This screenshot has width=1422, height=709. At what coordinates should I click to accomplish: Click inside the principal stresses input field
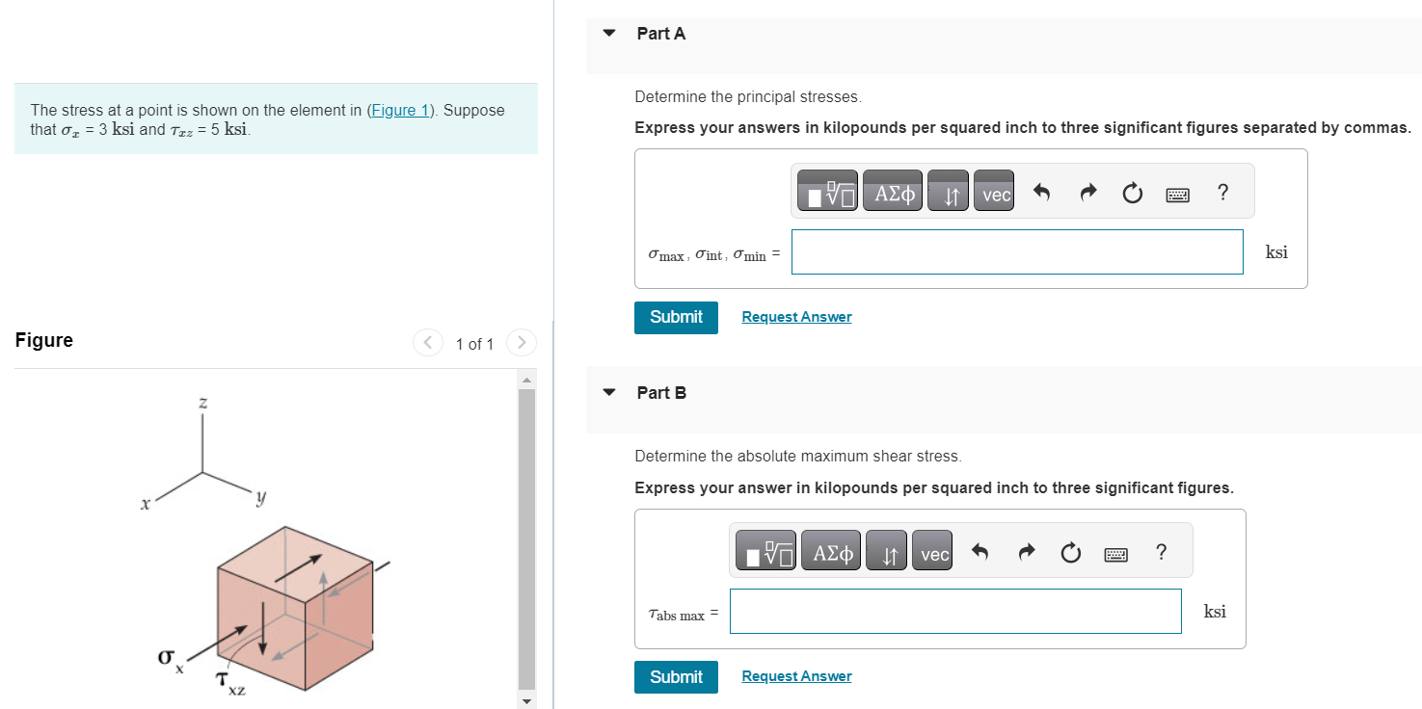pos(1016,251)
